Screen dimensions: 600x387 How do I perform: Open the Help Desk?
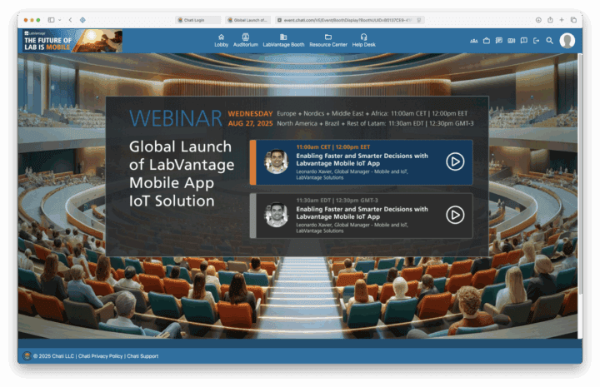coord(363,40)
